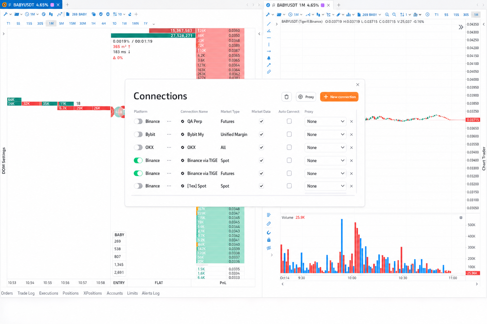Open Proxy dropdown for OKX row

point(325,147)
